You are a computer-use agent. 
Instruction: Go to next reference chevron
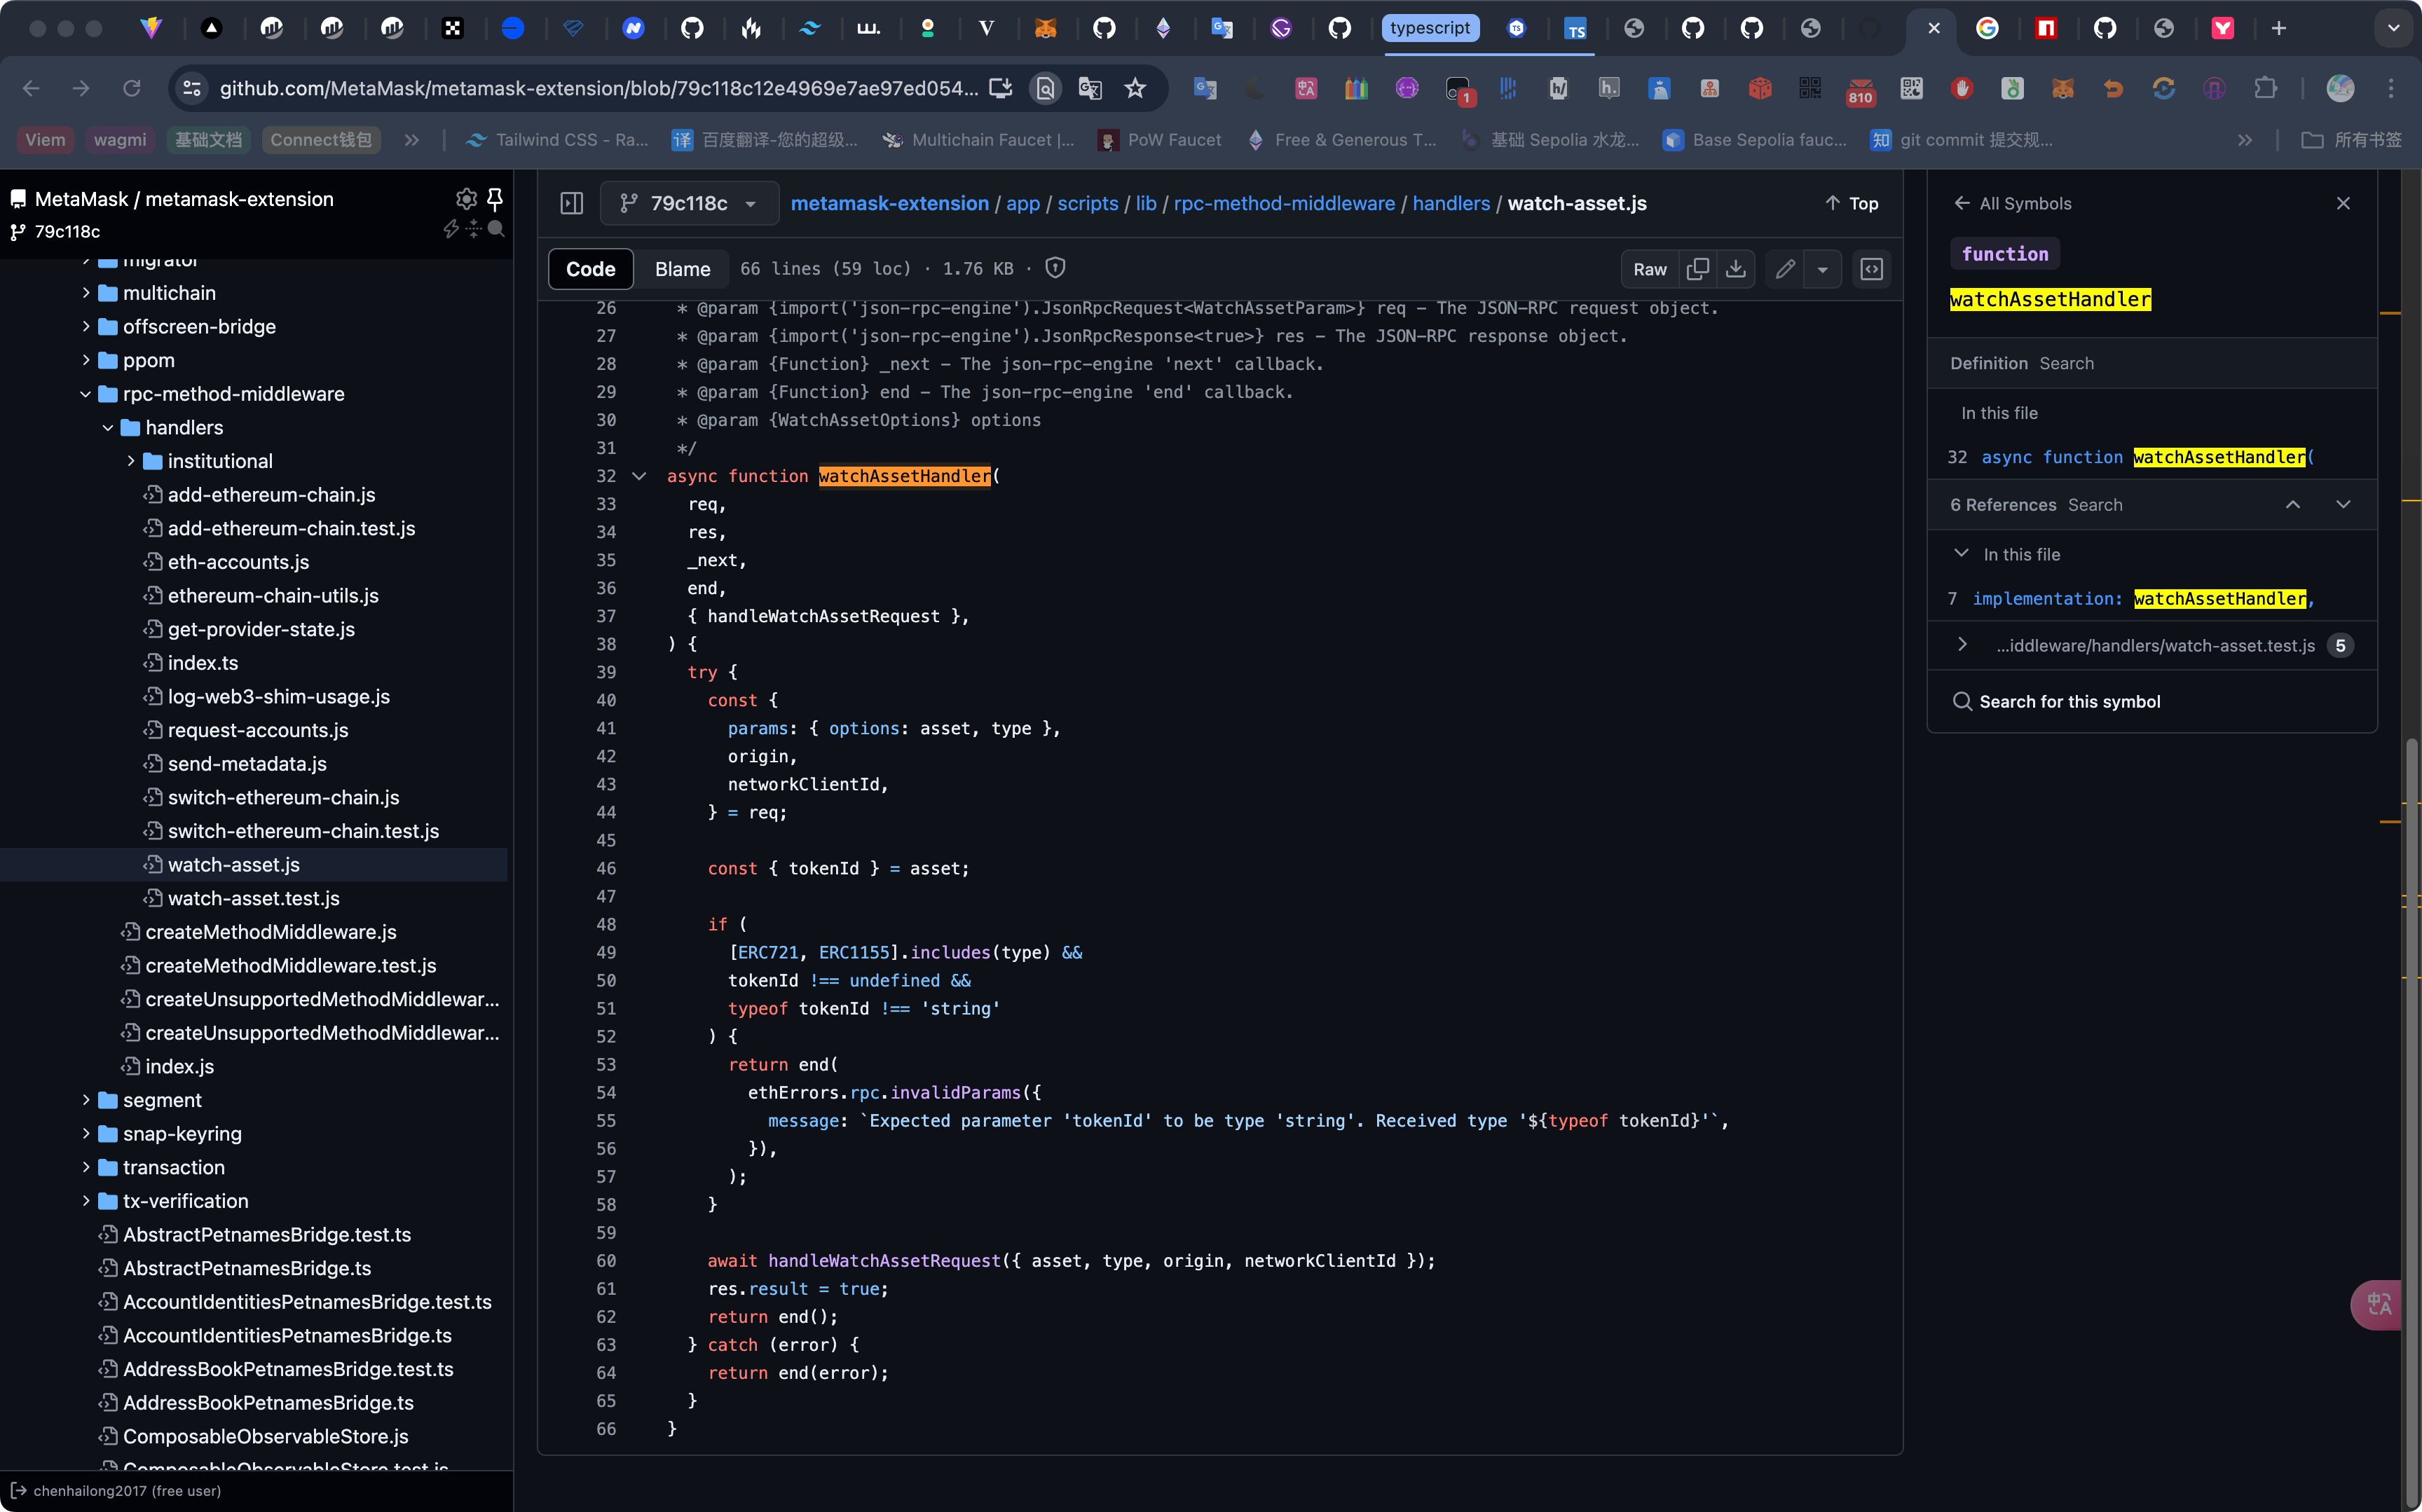2343,504
